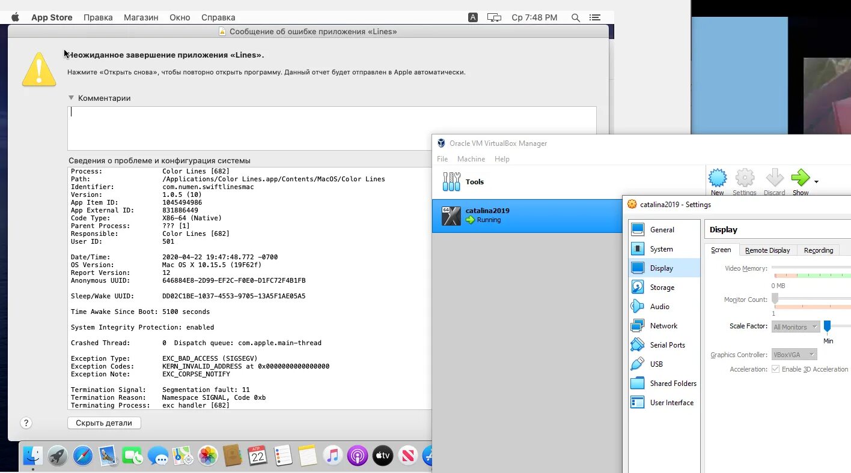Open Scale Factor All Monitors dropdown
This screenshot has height=473, width=851.
pos(796,327)
